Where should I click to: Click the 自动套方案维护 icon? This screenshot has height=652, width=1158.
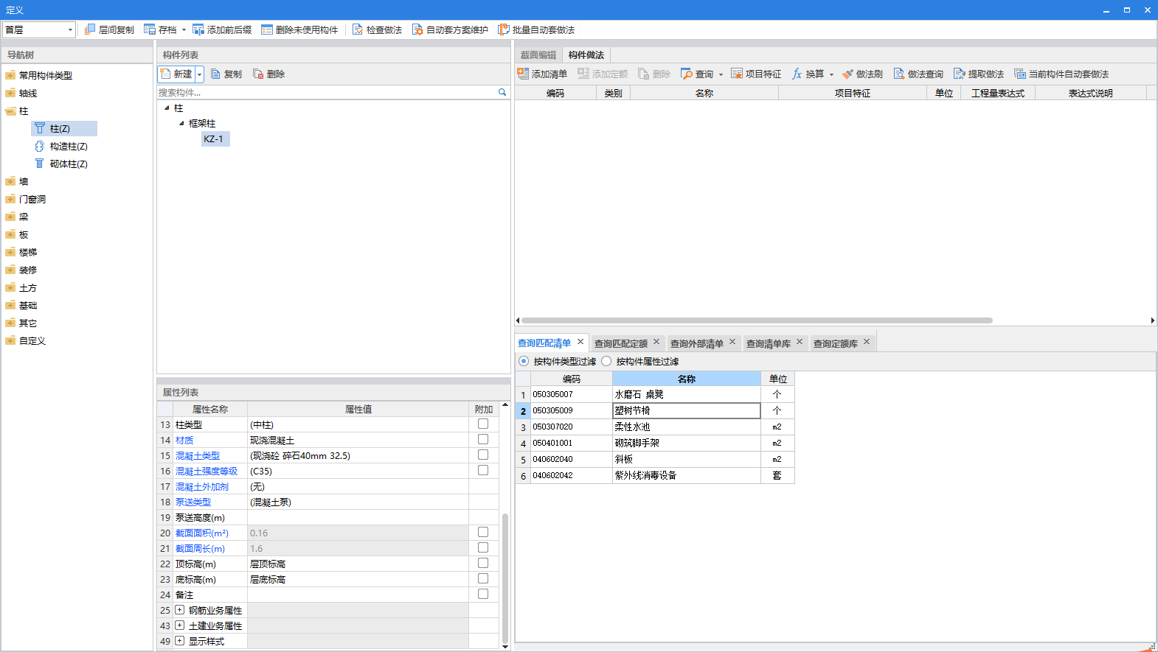[x=417, y=29]
